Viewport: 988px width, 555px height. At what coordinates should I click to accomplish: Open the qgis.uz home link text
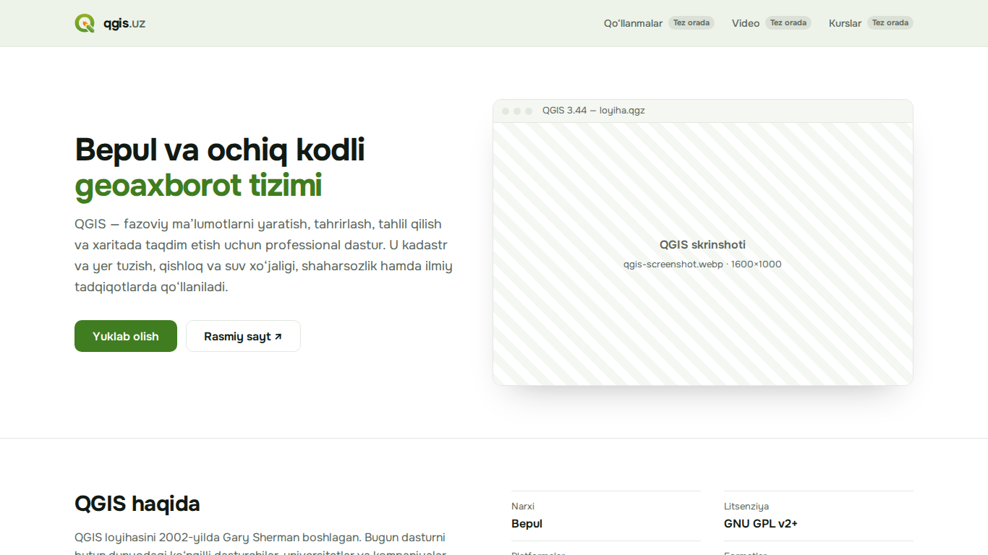point(124,23)
